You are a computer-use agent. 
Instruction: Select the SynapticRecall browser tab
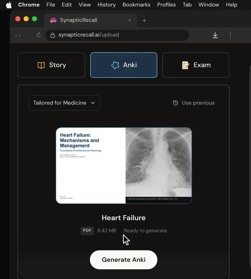[x=90, y=20]
